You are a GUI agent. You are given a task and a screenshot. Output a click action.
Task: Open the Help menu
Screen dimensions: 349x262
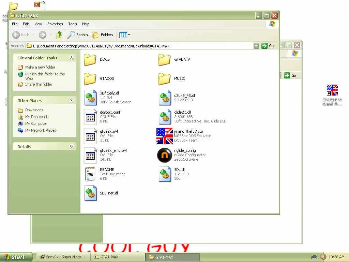[86, 24]
